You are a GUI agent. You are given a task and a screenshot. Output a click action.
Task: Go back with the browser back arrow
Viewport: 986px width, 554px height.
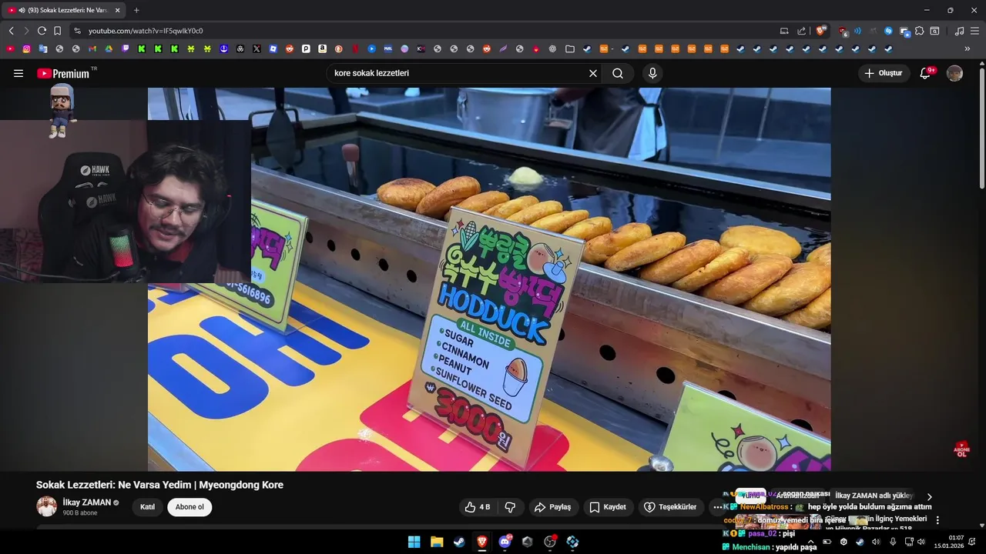pyautogui.click(x=11, y=31)
